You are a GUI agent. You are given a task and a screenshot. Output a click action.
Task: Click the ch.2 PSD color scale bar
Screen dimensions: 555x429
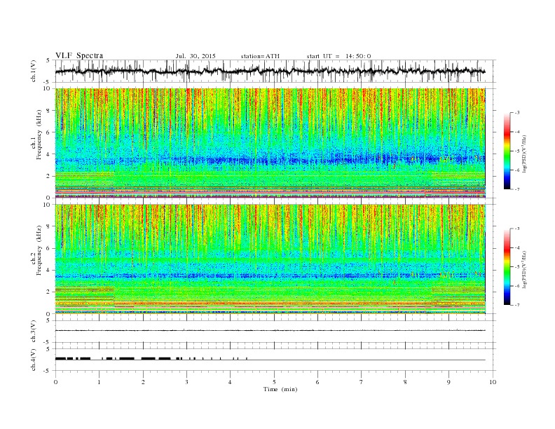(507, 266)
